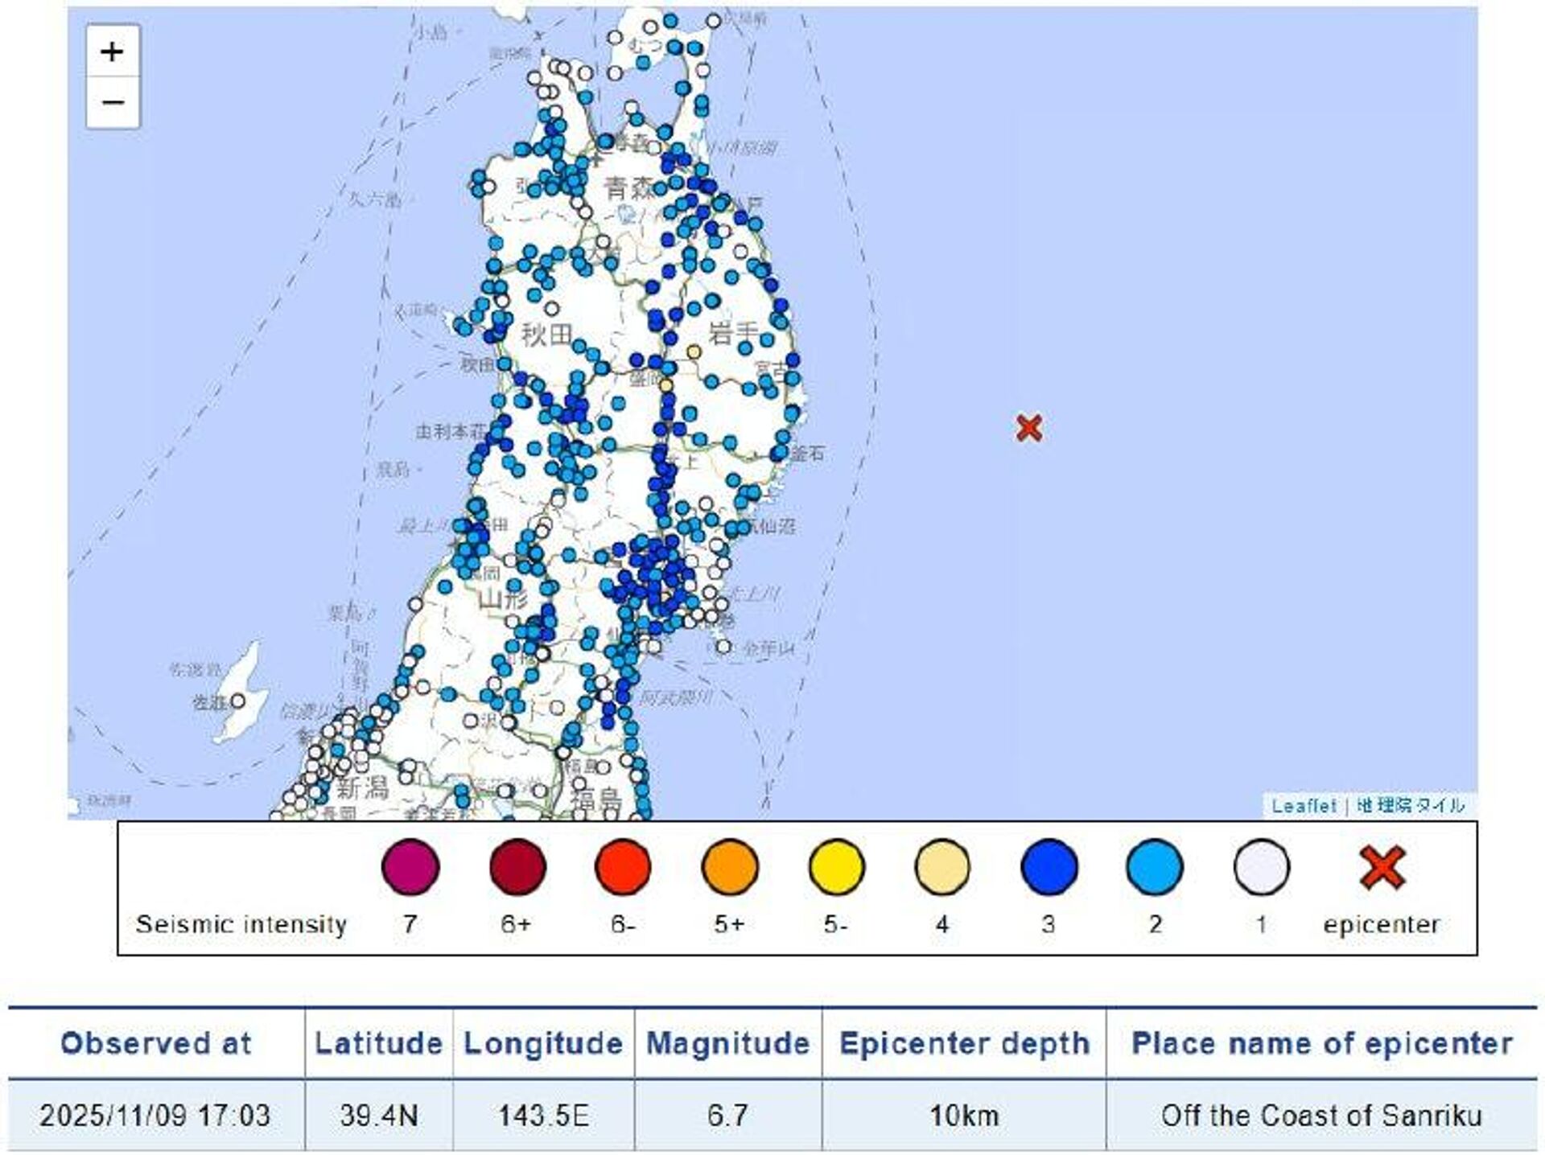Click the intensity 6+ dark red legend circle
This screenshot has height=1155, width=1545.
(x=517, y=867)
